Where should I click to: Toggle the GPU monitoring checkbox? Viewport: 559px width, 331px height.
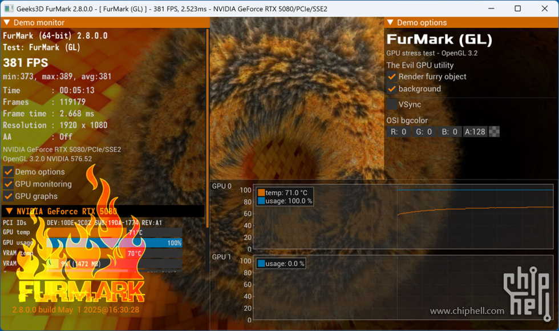tap(9, 184)
